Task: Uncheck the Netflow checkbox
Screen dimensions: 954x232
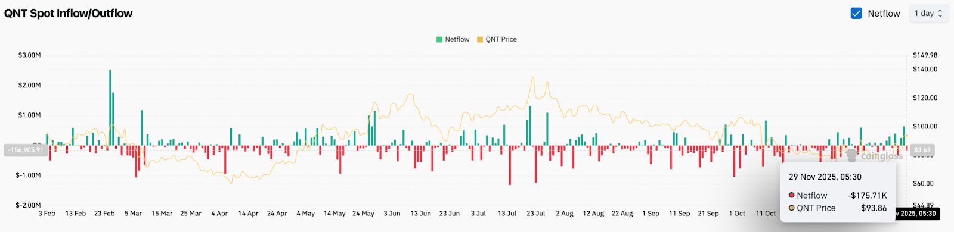Action: 856,13
